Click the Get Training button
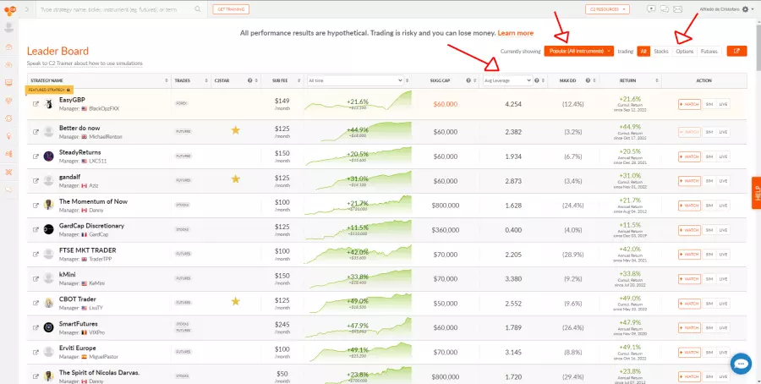 click(x=231, y=9)
